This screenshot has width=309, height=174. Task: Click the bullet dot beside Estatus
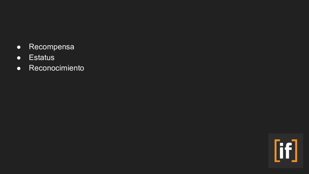coord(19,58)
